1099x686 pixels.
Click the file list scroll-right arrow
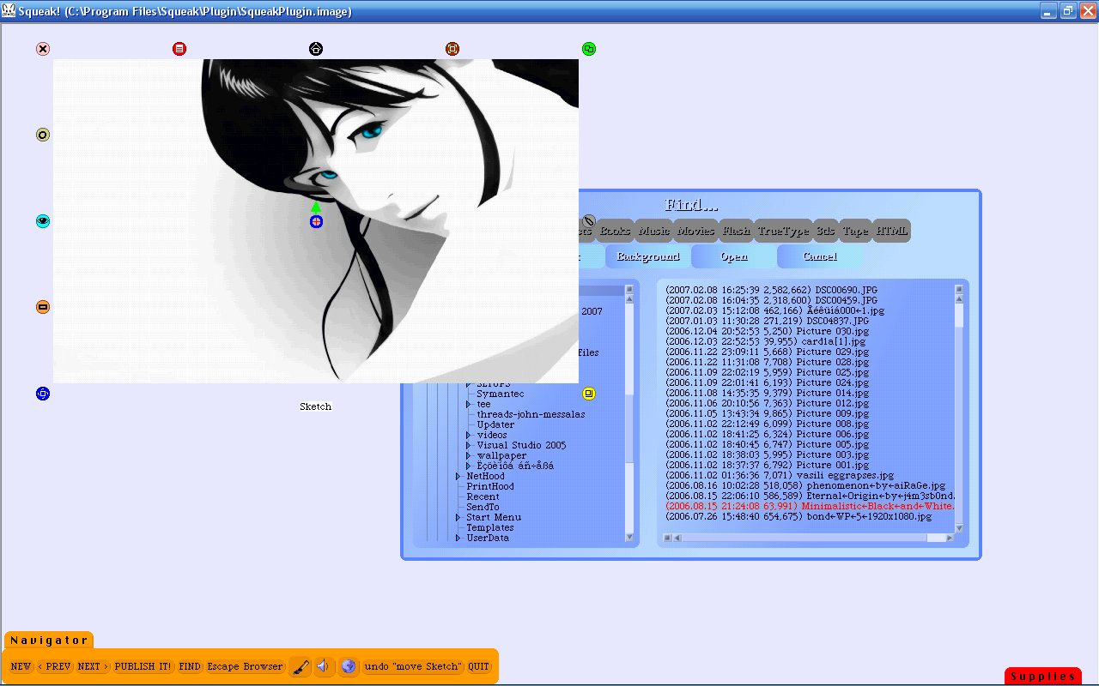(x=949, y=538)
